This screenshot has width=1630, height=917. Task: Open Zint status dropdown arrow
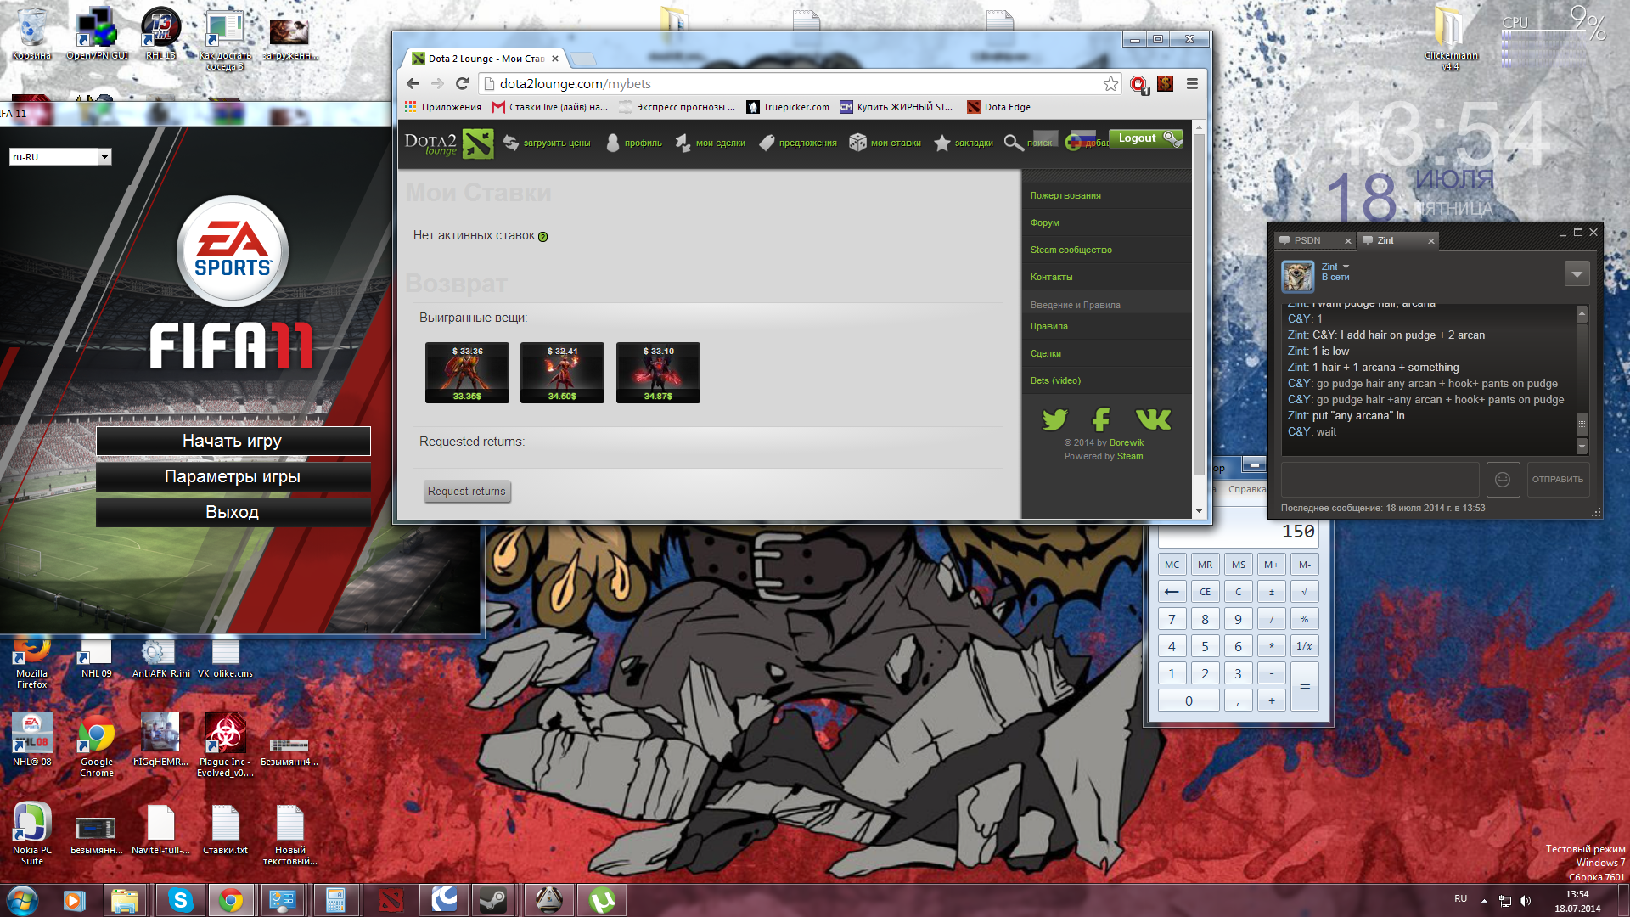1346,267
